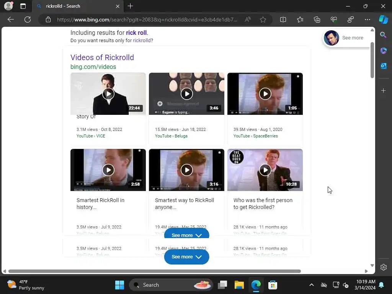This screenshot has width=392, height=294.
Task: Open split screen icon in toolbar
Action: point(283,20)
